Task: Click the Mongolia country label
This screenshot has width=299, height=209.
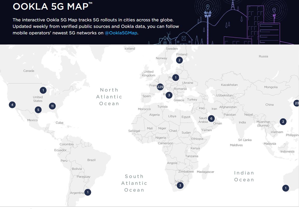Action: (x=271, y=87)
